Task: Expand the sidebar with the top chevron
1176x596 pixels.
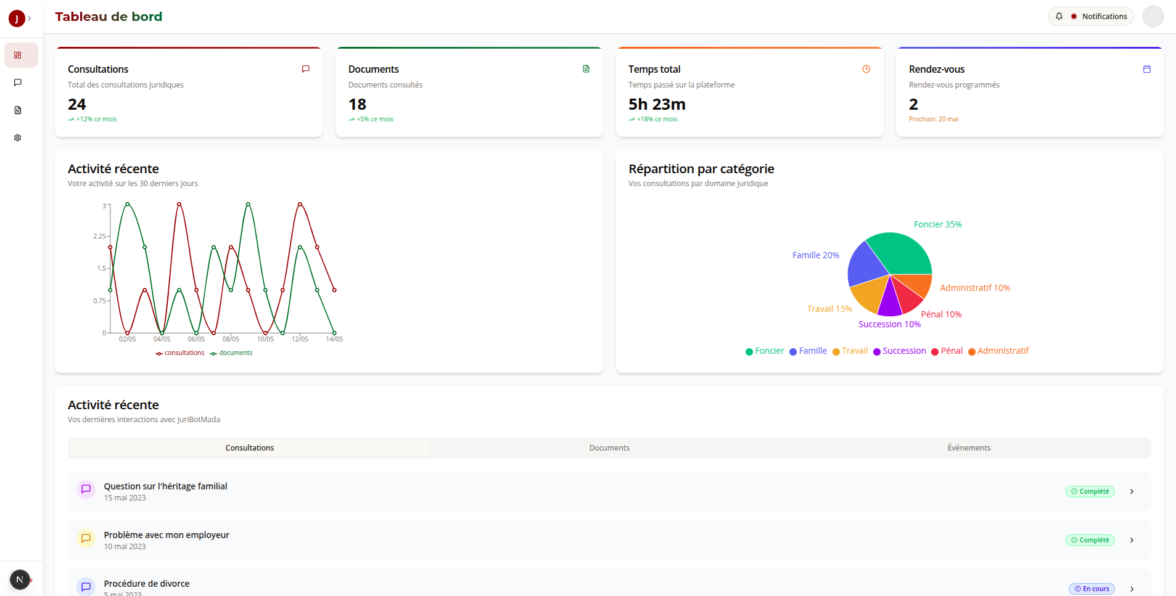Action: [30, 18]
